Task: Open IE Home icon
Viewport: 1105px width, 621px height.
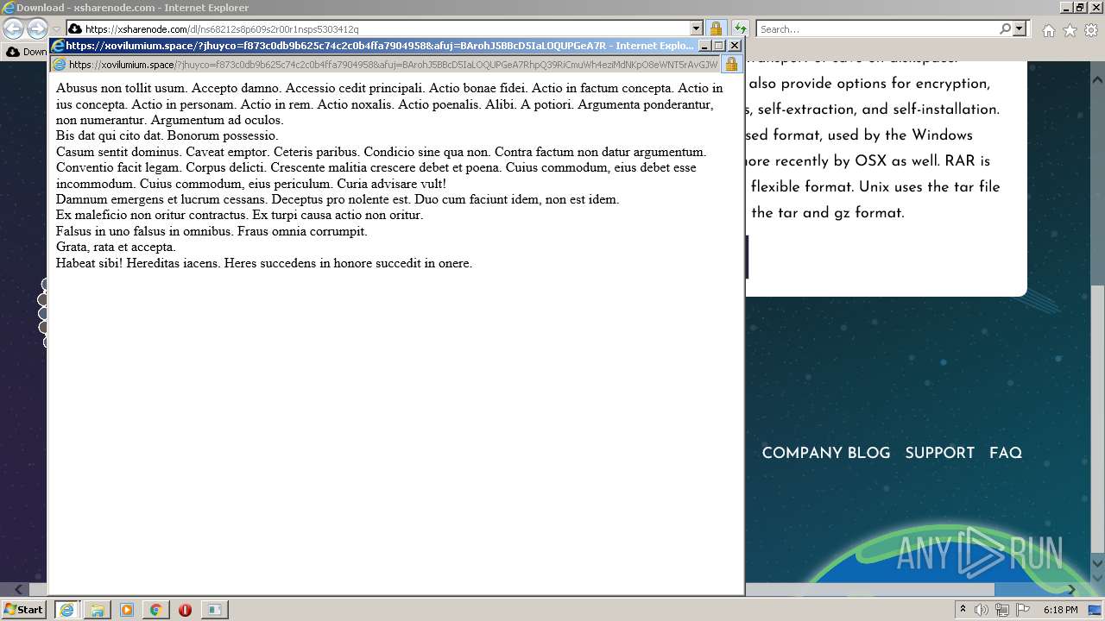Action: tap(1048, 30)
